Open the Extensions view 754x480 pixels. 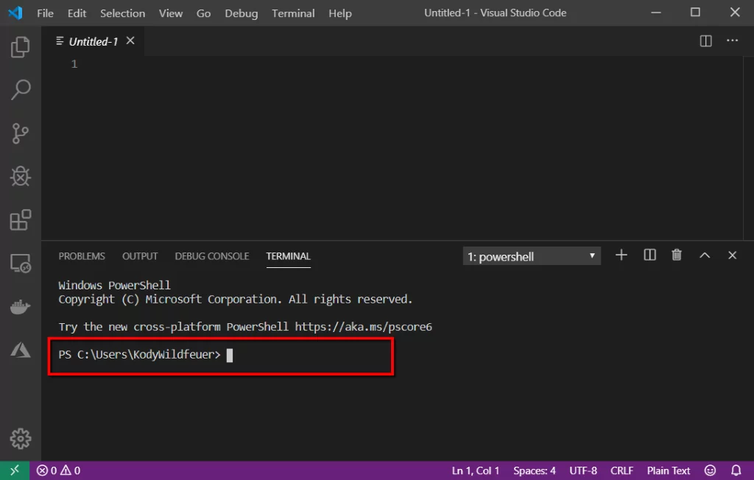[20, 220]
